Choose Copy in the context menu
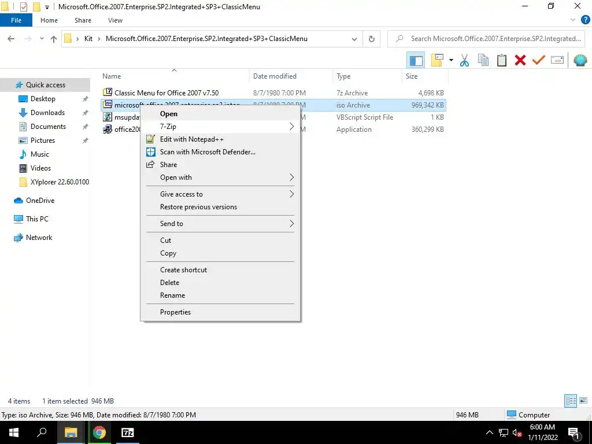Image resolution: width=592 pixels, height=444 pixels. [220, 253]
